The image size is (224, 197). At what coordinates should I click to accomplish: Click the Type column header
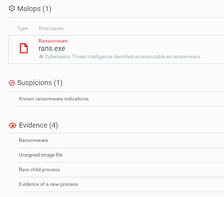tap(22, 28)
